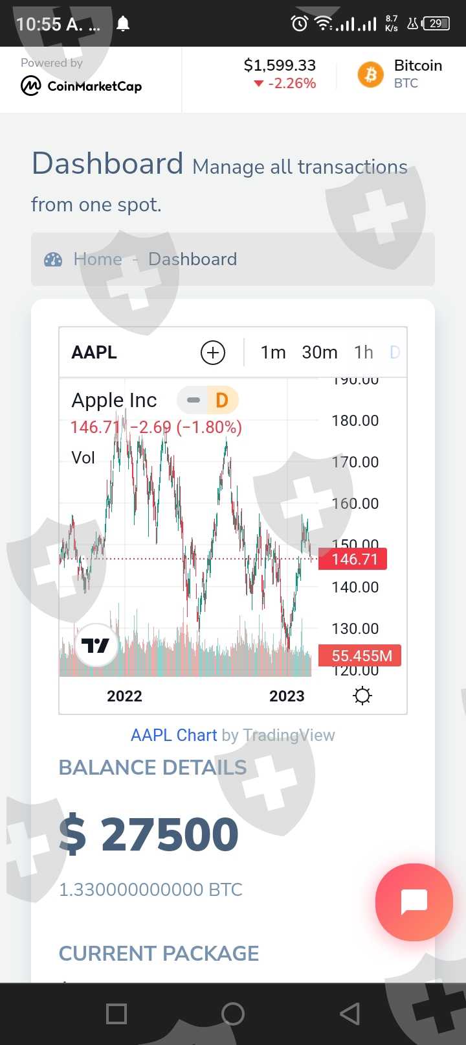Click the add symbol plus icon
The height and width of the screenshot is (1045, 466).
coord(213,353)
